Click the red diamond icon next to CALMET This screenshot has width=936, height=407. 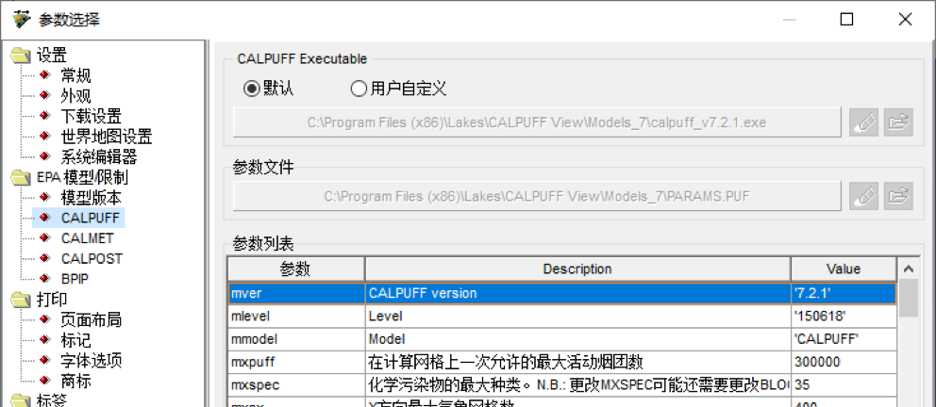point(43,238)
